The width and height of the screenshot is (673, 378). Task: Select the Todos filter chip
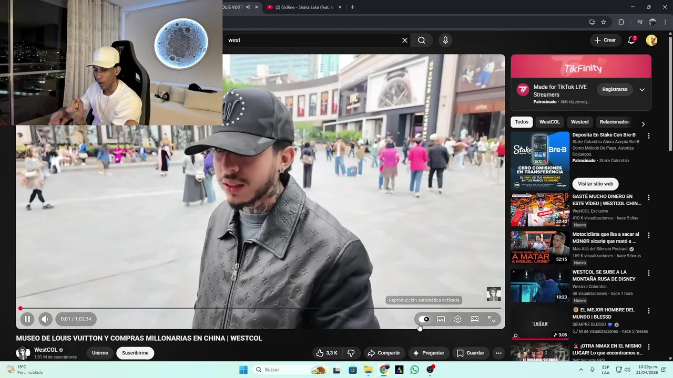[522, 122]
